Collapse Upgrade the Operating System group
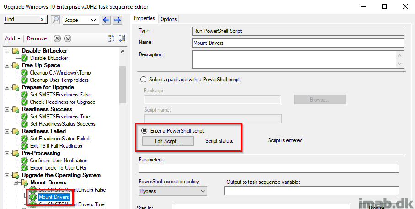The height and width of the screenshot is (209, 415). point(7,175)
